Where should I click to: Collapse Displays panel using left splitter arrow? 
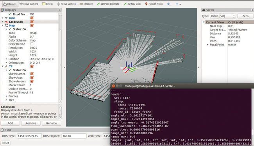coord(64,67)
